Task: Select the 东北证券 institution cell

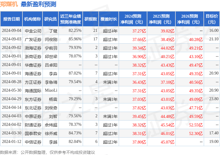Action: click(33, 108)
